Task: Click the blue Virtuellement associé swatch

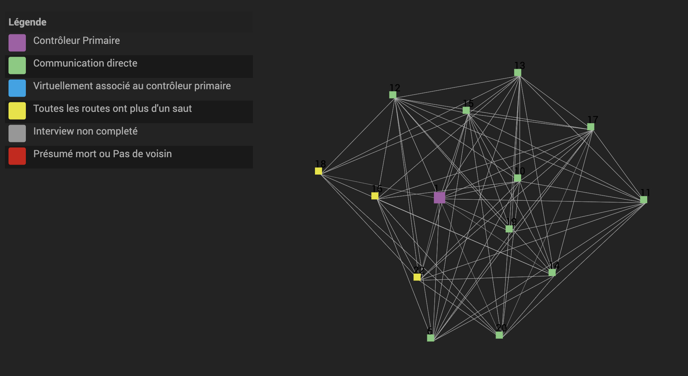Action: tap(17, 88)
